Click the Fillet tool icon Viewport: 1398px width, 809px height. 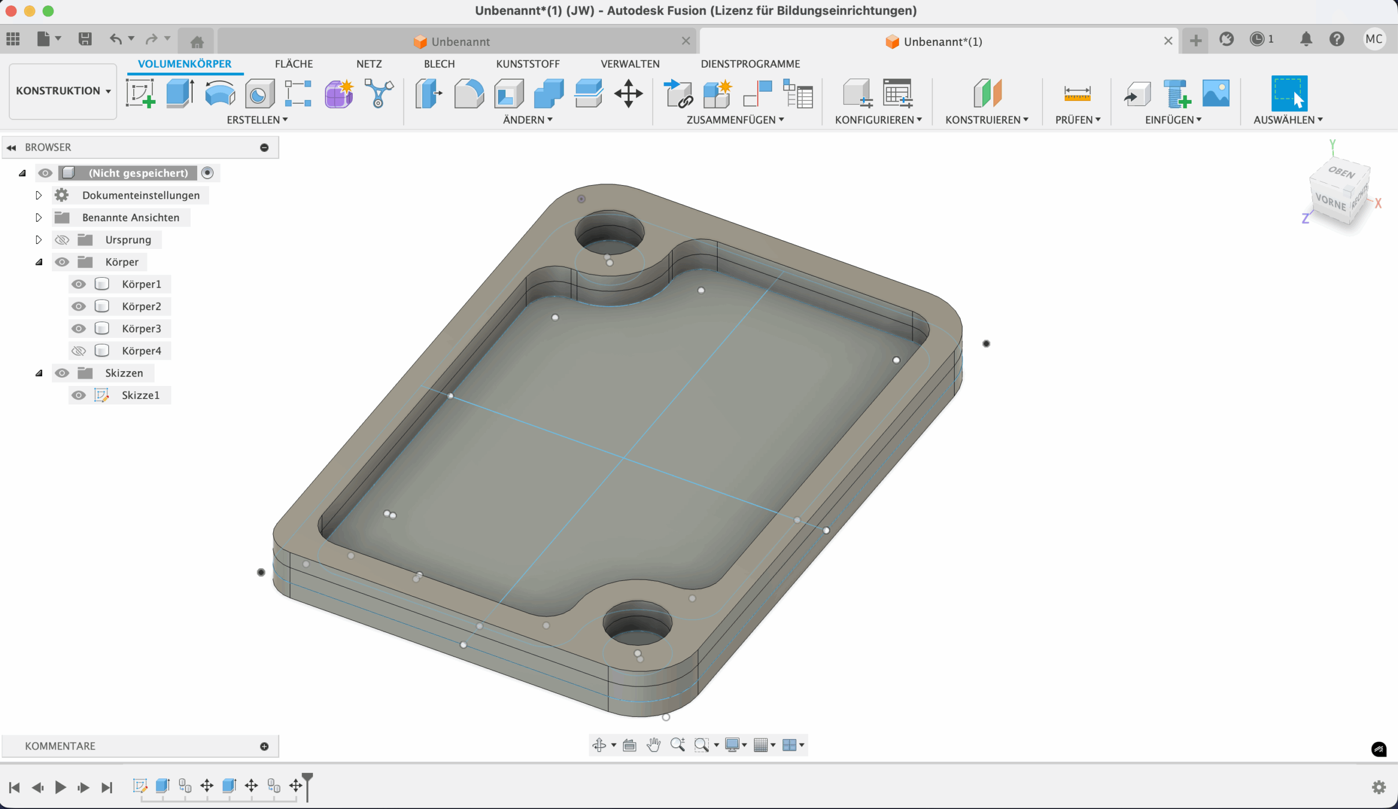[468, 93]
